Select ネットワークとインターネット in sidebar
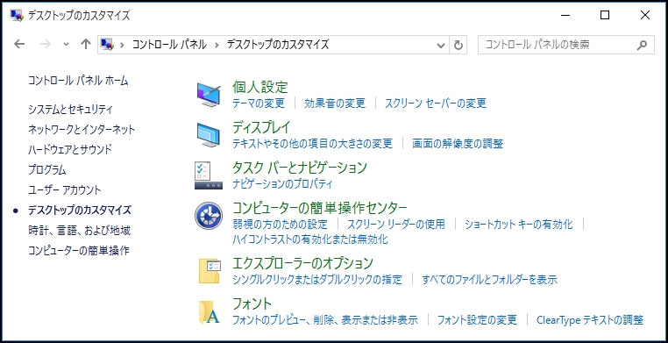Viewport: 668px width, 343px height. click(82, 130)
